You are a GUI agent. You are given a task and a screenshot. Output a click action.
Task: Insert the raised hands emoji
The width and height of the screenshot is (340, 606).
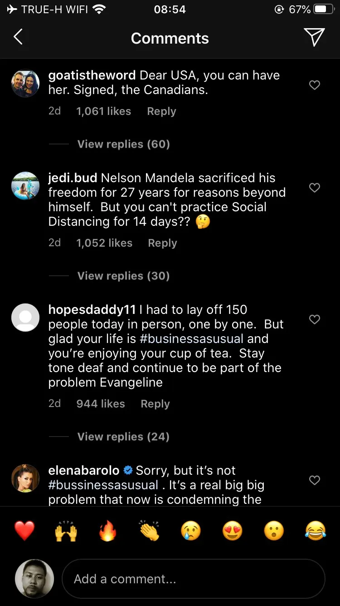pos(66,531)
